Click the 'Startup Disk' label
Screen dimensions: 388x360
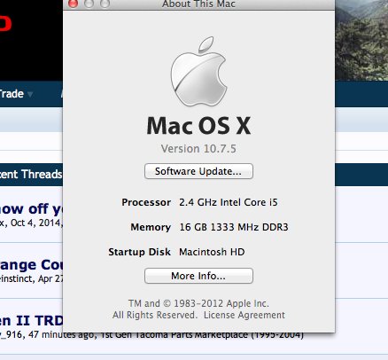140,252
